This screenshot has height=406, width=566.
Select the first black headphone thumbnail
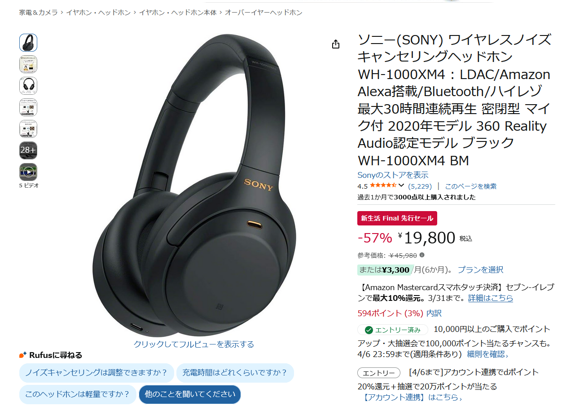click(x=28, y=43)
